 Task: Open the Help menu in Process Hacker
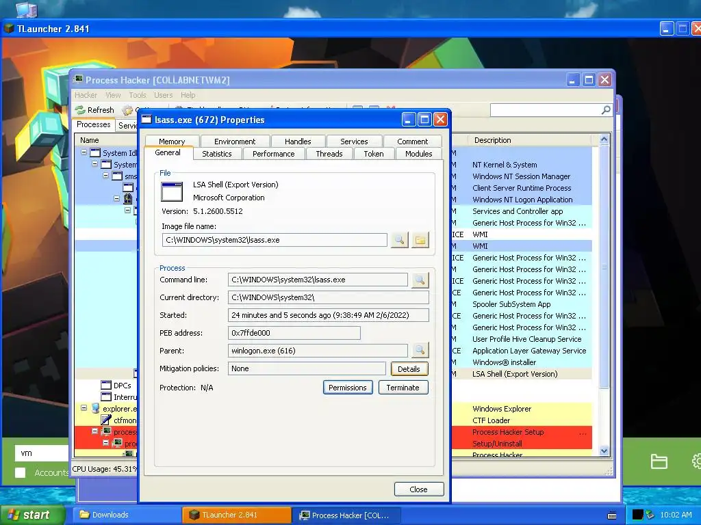188,95
